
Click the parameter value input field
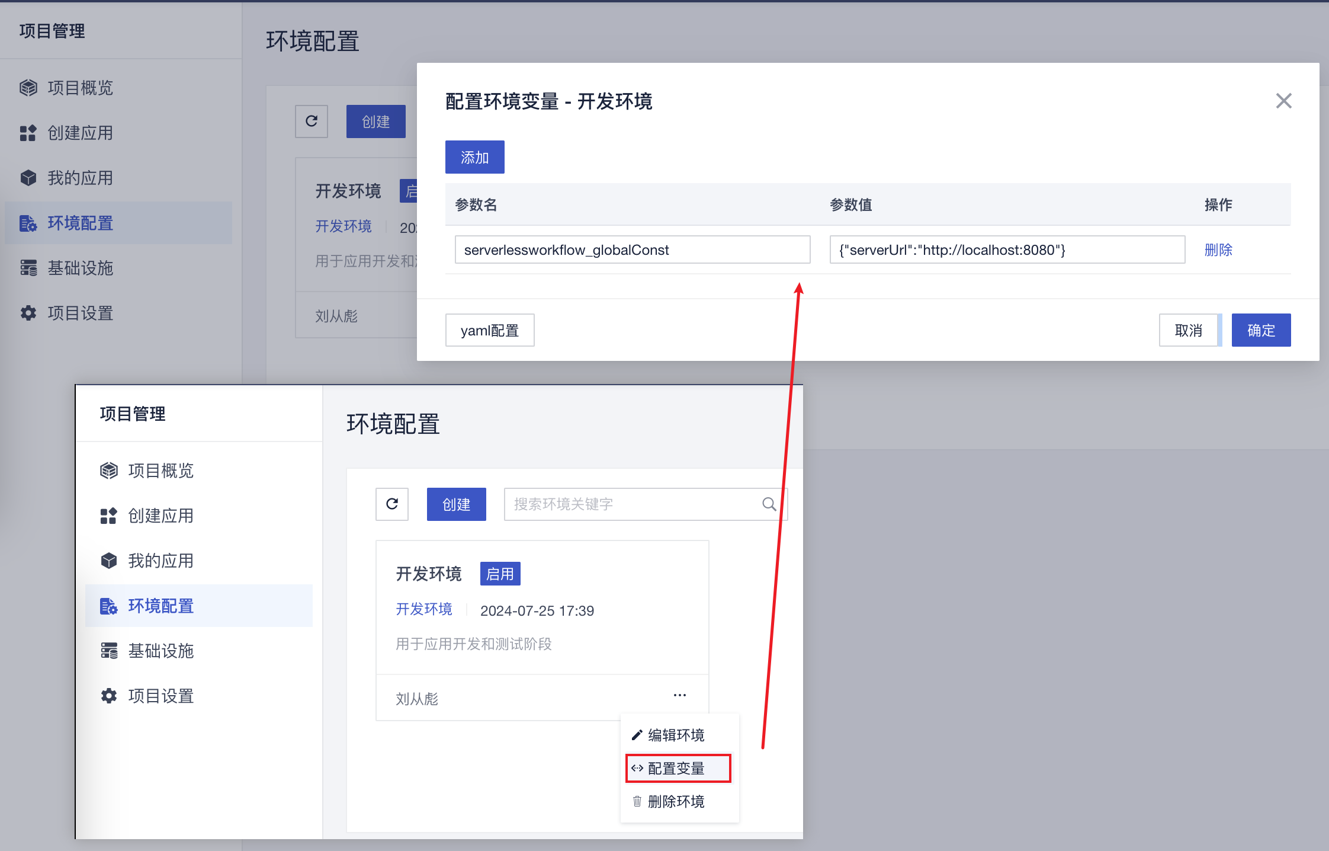[1007, 250]
